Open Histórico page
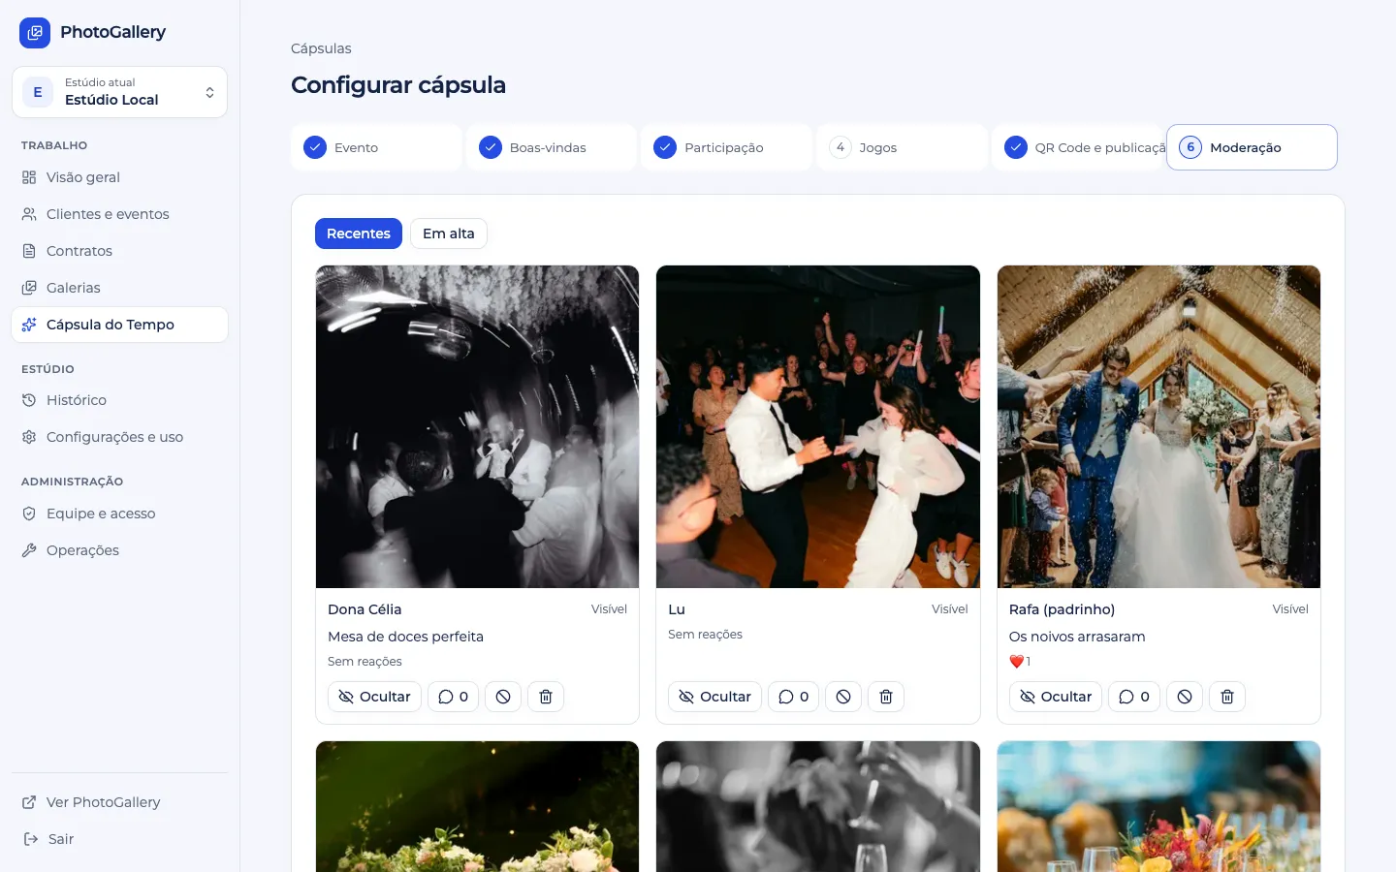 [x=119, y=400]
